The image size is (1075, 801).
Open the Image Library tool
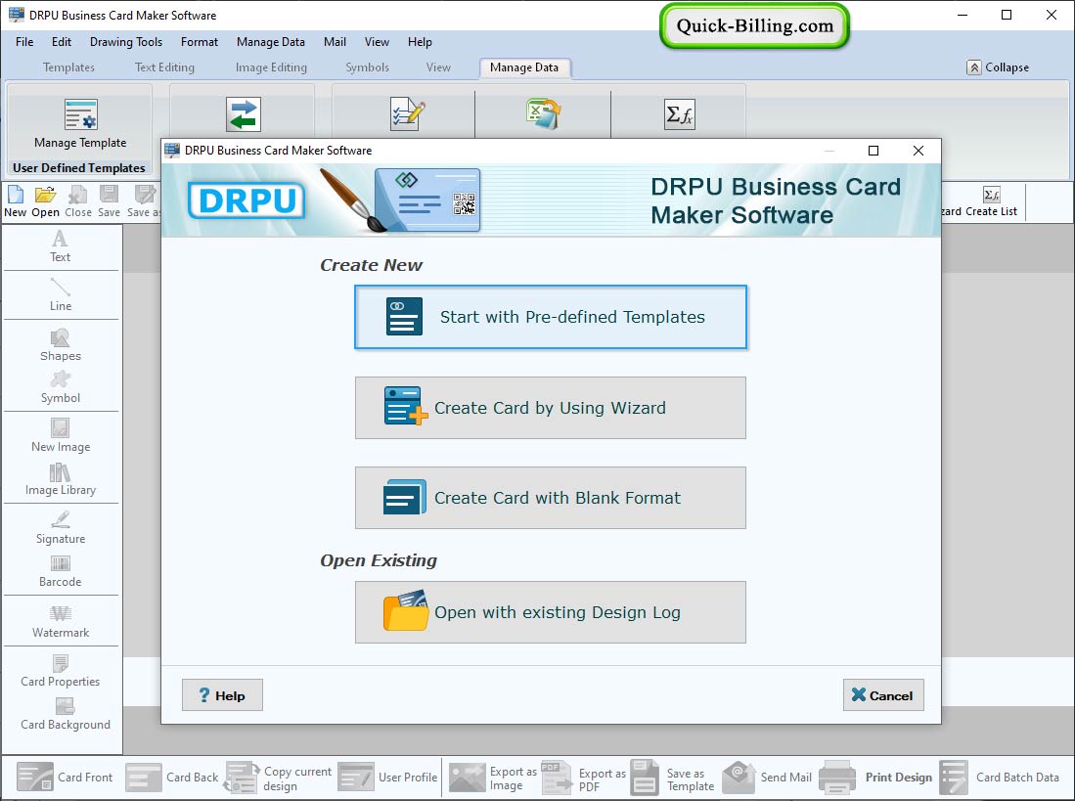point(61,479)
